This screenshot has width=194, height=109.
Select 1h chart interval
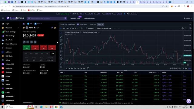70,28
